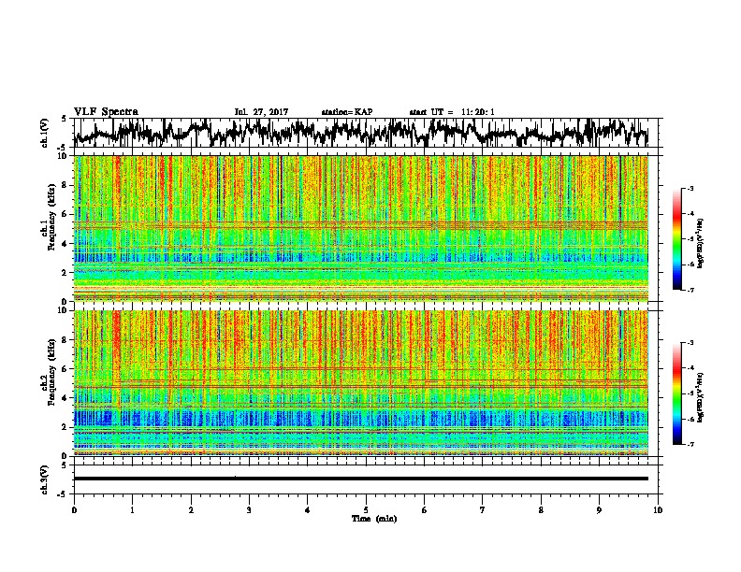741x572 pixels.
Task: Click the ch.1 spectrogram color scale bar
Action: [x=676, y=239]
